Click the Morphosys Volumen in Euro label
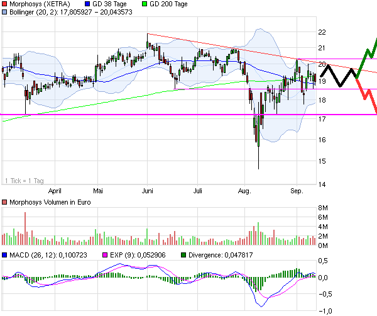The image size is (377, 316). pos(50,202)
